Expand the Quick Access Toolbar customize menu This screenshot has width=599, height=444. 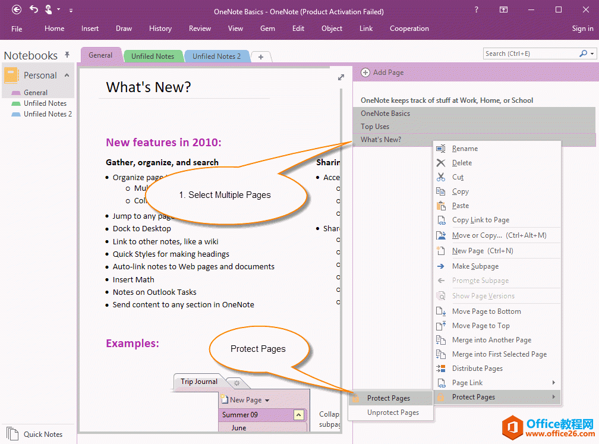[70, 10]
